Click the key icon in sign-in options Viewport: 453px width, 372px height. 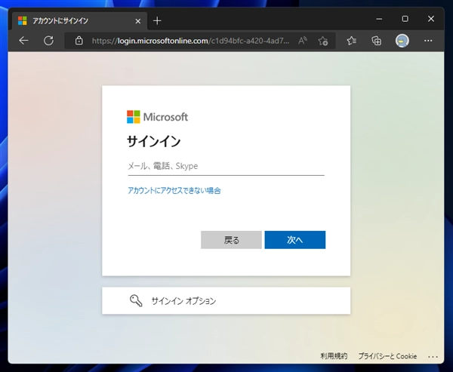136,300
